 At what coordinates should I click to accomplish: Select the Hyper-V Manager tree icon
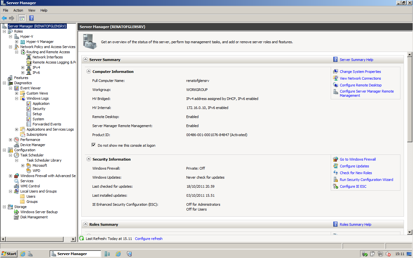(23, 42)
